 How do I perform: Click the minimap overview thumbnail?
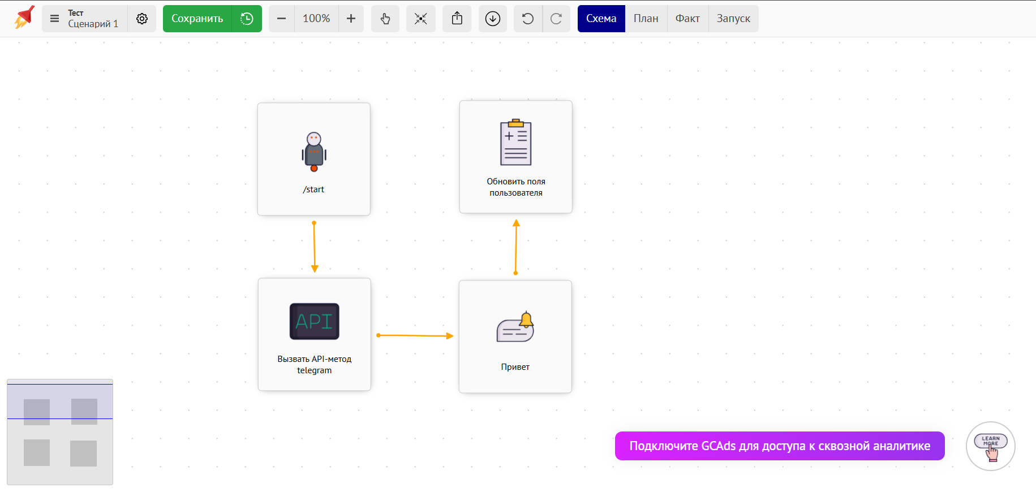60,432
